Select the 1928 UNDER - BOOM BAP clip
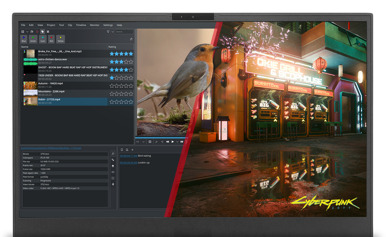This screenshot has height=237, width=386. tap(73, 75)
